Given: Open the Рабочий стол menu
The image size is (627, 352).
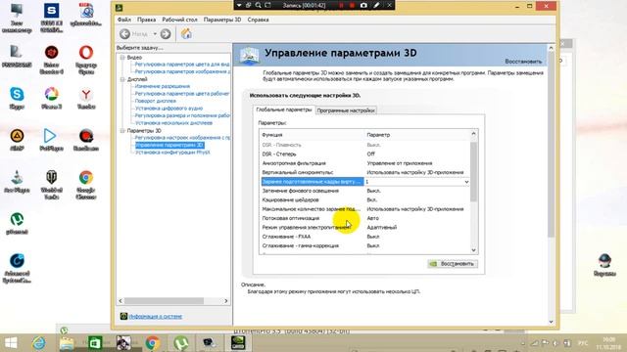Looking at the screenshot, I should [x=179, y=20].
